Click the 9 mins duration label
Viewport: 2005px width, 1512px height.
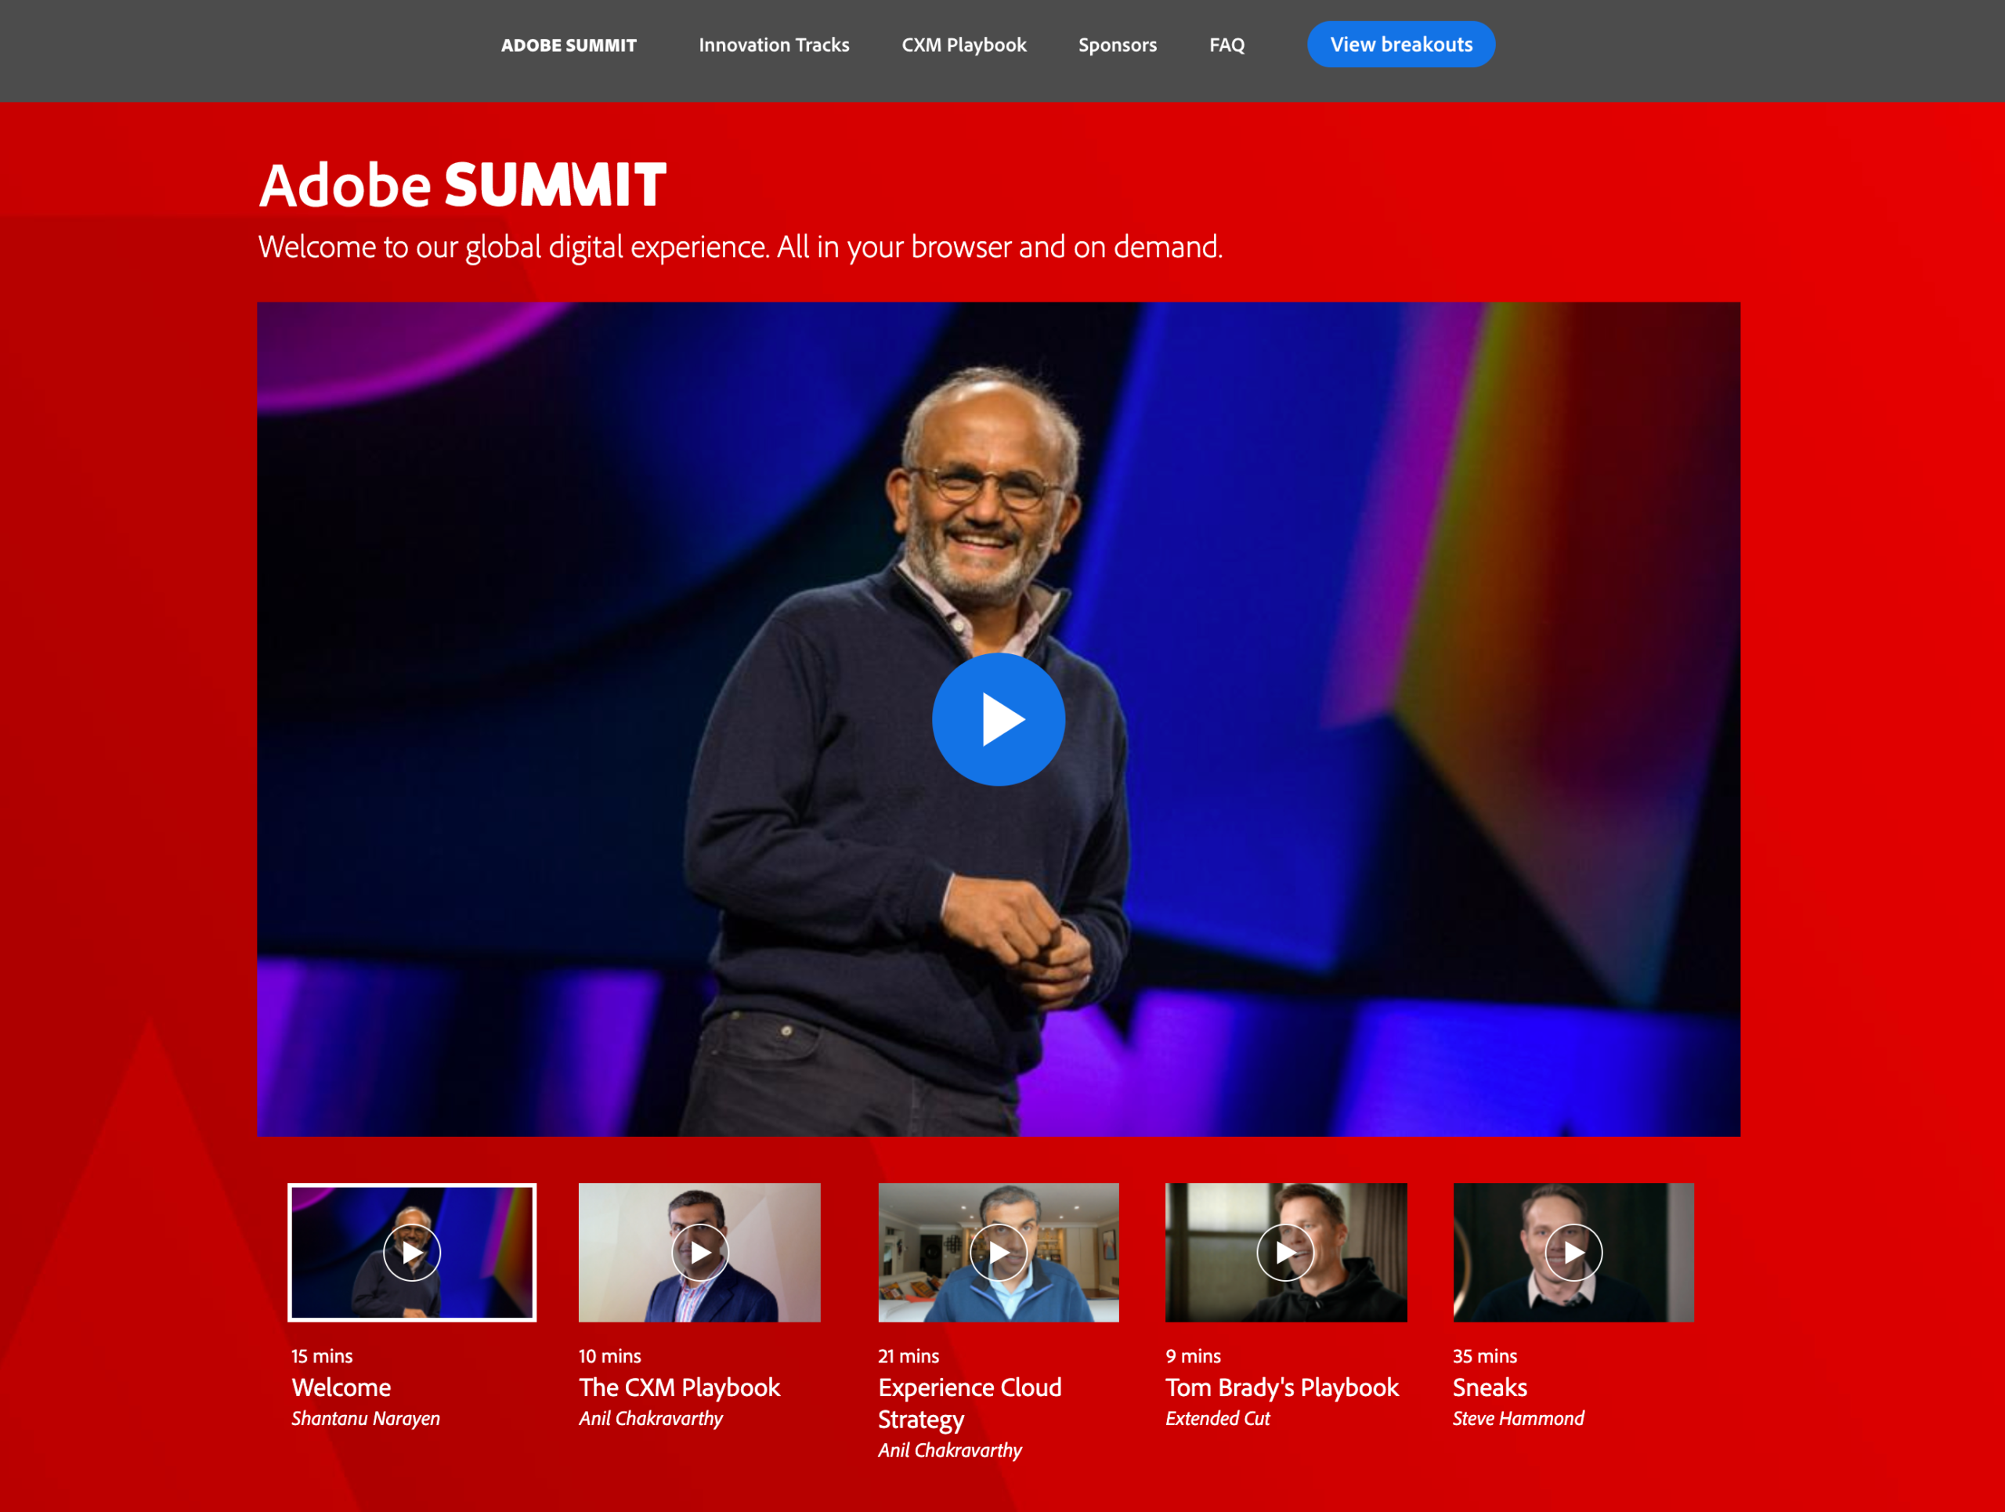tap(1193, 1356)
